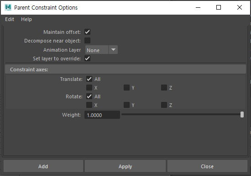This screenshot has height=176, width=251.
Task: Close the window with the X icon
Action: (x=240, y=7)
